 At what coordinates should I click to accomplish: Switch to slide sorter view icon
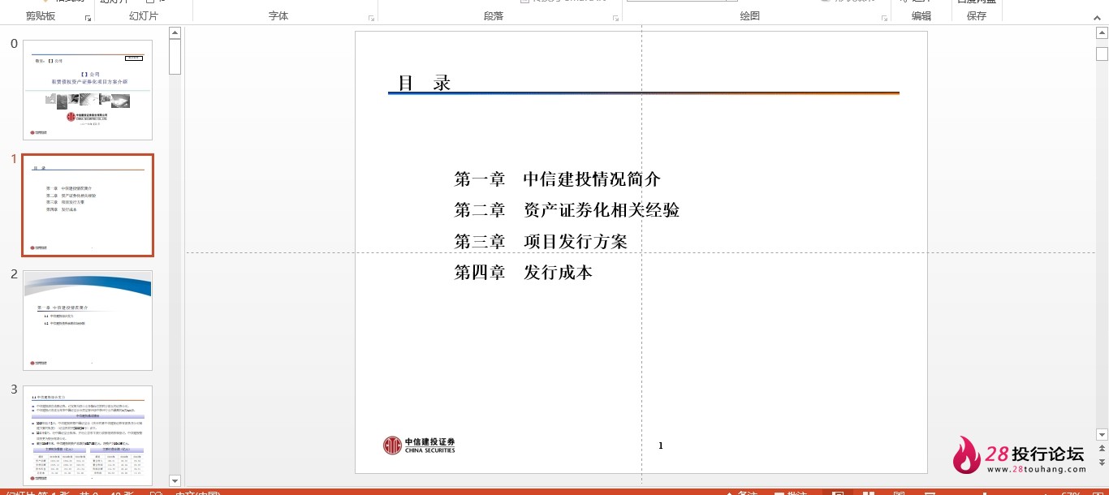tap(869, 493)
